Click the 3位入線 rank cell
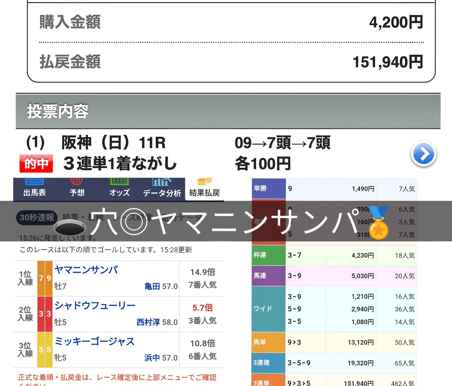Screen dimensions: 452x386 tap(25, 350)
